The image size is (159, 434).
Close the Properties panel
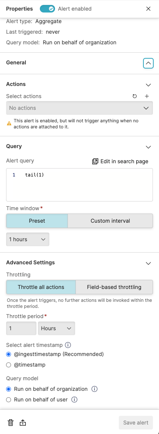coord(148,9)
